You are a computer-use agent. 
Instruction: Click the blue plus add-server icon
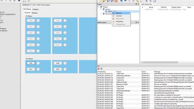[x=121, y=1]
